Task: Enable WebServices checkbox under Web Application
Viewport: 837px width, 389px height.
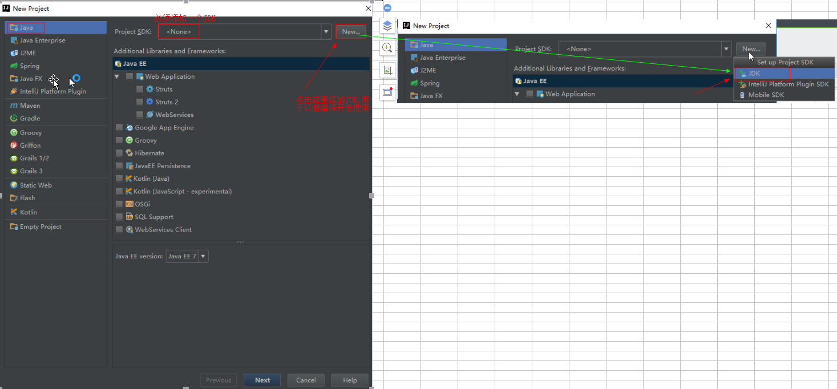Action: tap(140, 115)
